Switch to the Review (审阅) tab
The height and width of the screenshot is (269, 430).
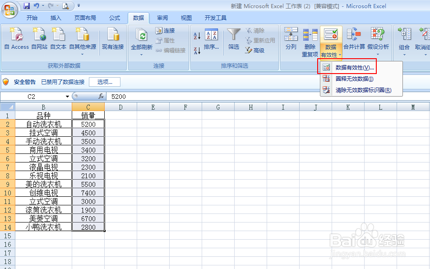tap(162, 18)
